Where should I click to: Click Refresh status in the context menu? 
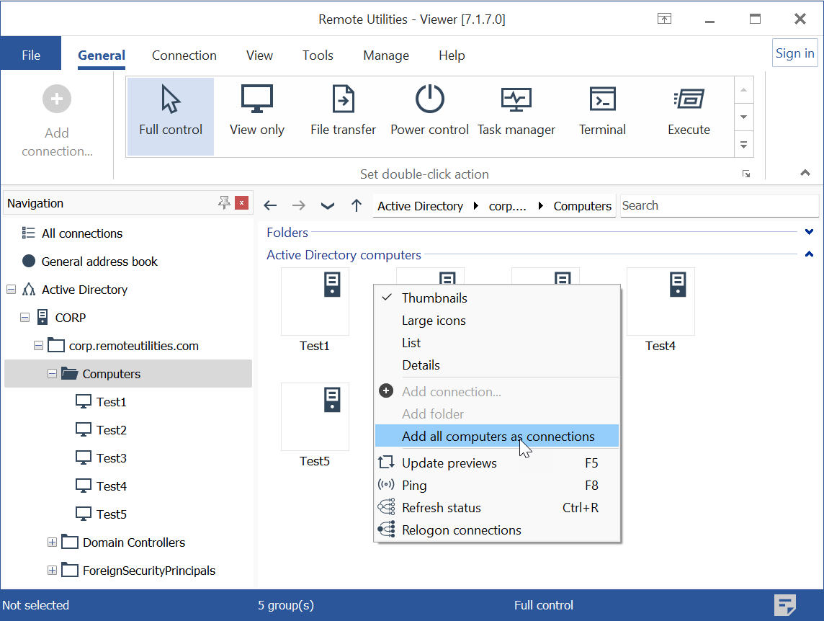(x=441, y=507)
